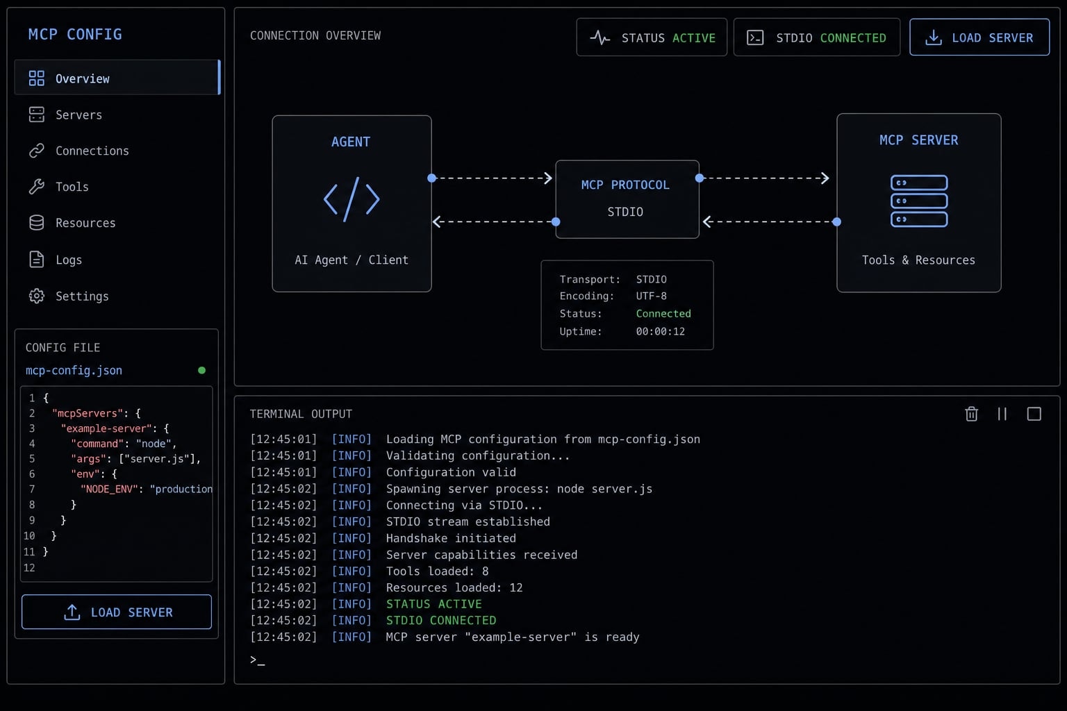1067x711 pixels.
Task: Click the log line "Tools loaded: 8"
Action: coord(370,571)
